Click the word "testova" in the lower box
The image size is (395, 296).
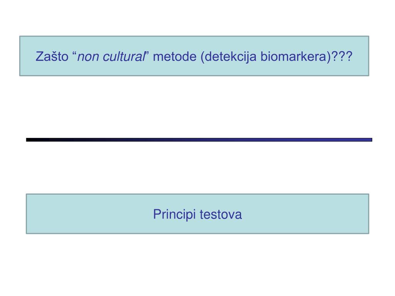coord(221,215)
